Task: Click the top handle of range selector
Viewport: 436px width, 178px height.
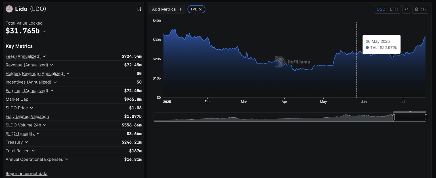Action: (410, 112)
